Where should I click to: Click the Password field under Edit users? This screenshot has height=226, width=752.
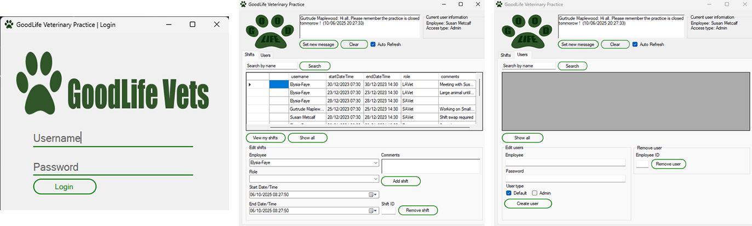point(565,179)
